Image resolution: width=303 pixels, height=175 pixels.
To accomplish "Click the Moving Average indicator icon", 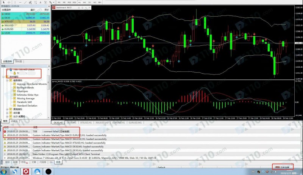I will tap(15, 98).
